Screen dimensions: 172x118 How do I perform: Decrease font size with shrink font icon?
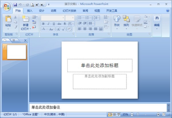point(64,29)
